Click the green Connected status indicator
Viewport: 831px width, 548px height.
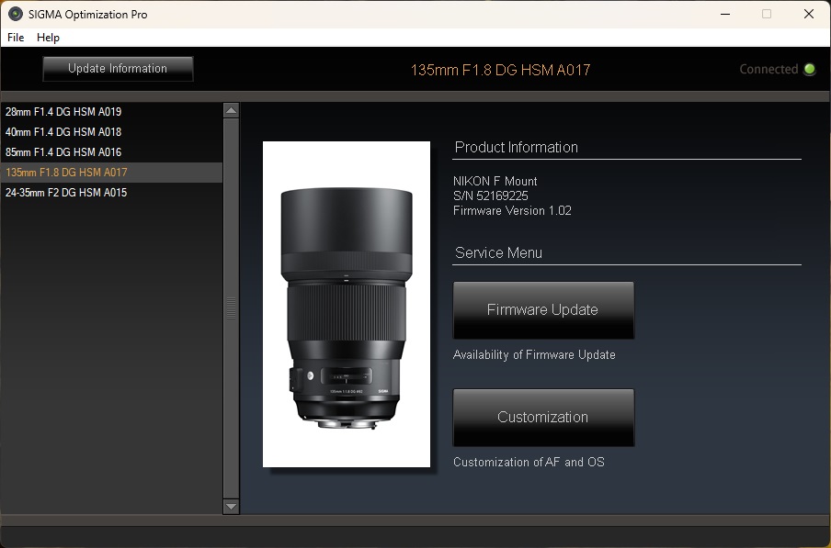click(809, 69)
